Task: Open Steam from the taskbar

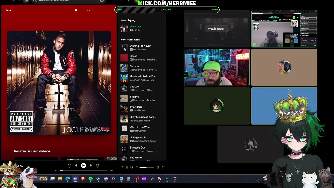Action: (x=98, y=179)
